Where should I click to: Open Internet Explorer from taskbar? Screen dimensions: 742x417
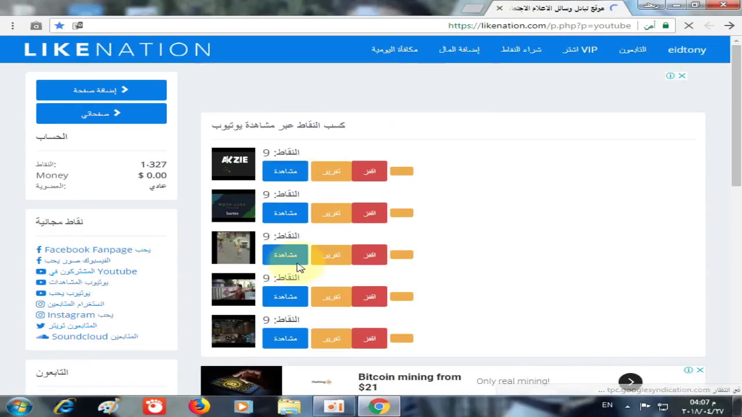pos(64,406)
